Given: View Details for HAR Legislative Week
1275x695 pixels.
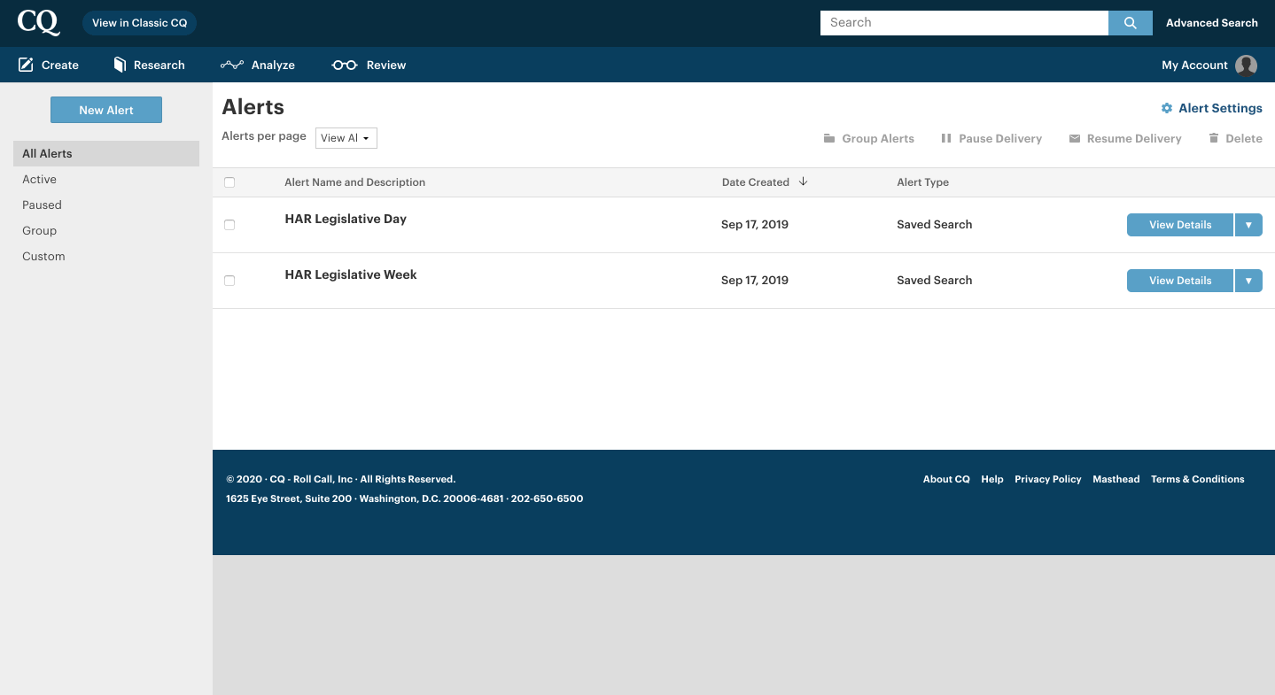Looking at the screenshot, I should pos(1180,281).
